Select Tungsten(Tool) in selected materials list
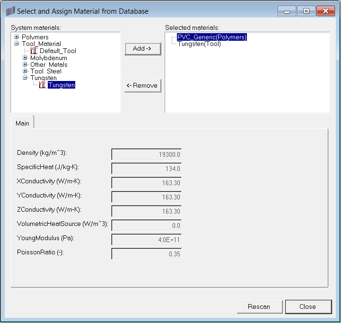 click(199, 44)
